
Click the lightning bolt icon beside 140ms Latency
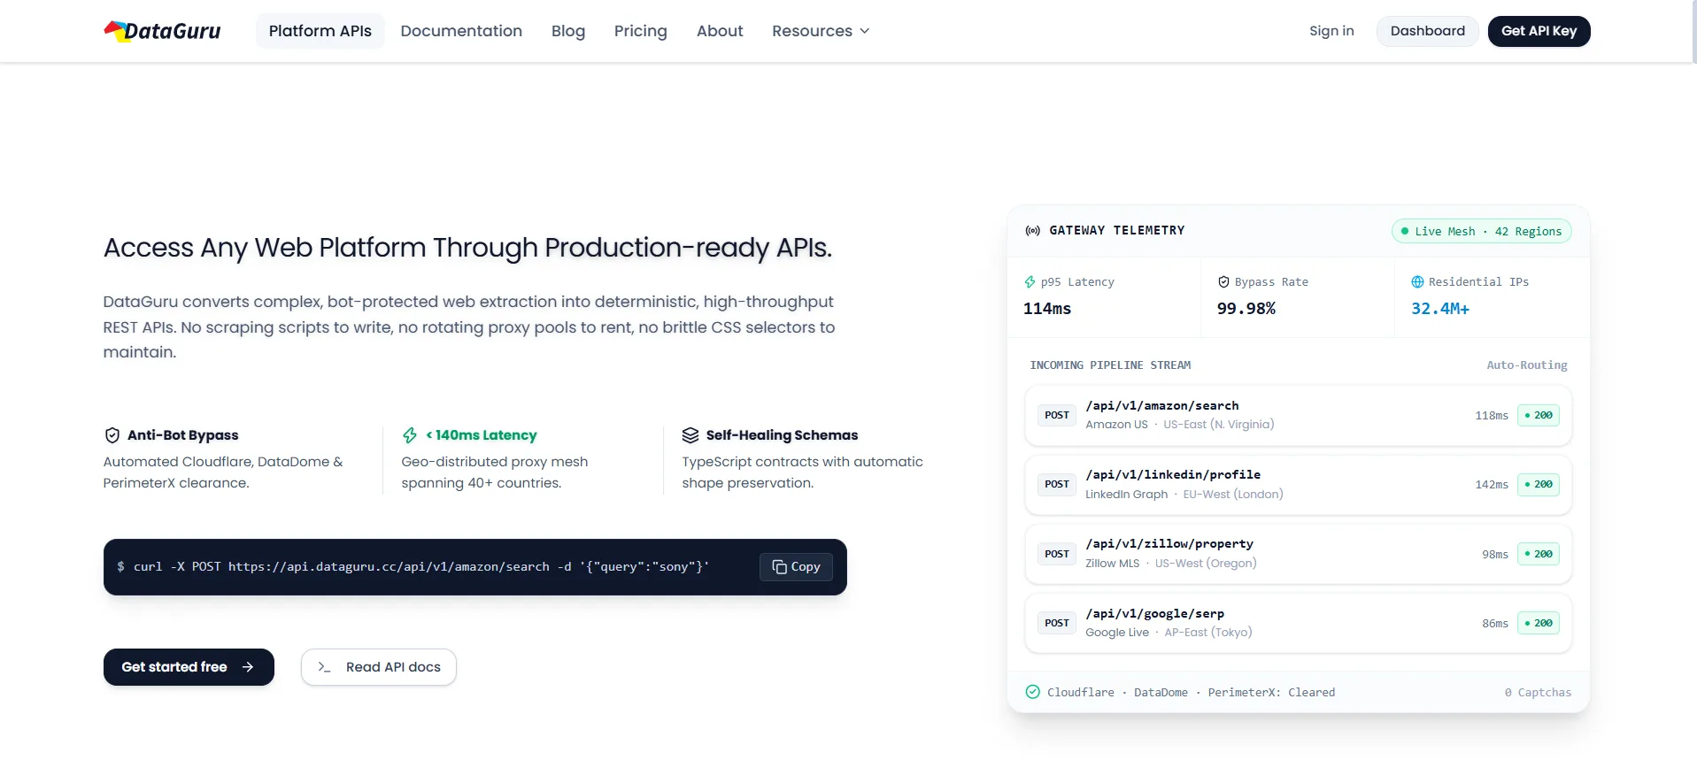(410, 435)
